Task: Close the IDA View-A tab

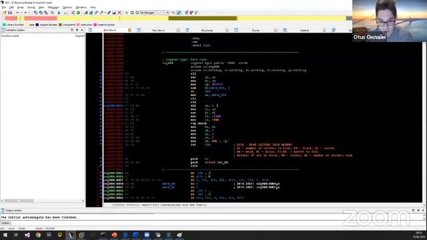Action: [x=129, y=30]
